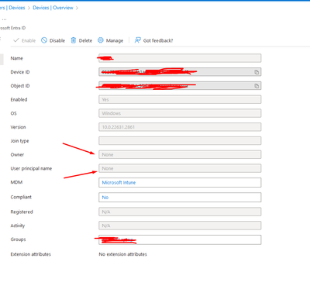Open the Devices | Overview breadcrumb
Viewport: 310px width, 286px height.
tap(53, 8)
